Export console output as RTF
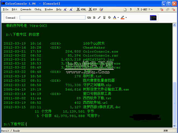Image resolution: width=178 pixels, height=133 pixels. point(93,9)
